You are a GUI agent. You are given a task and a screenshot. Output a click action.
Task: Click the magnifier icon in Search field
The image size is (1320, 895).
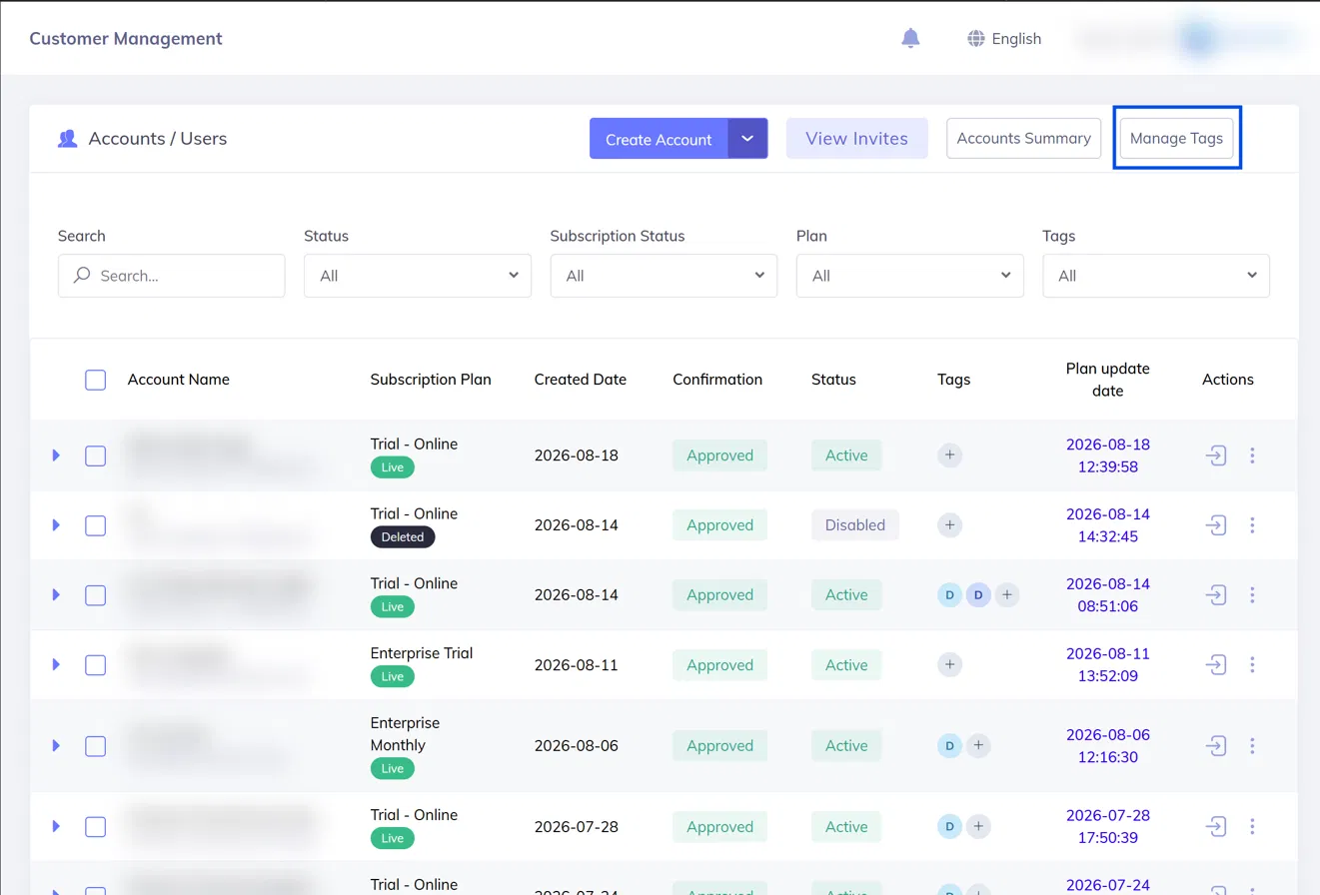point(83,275)
